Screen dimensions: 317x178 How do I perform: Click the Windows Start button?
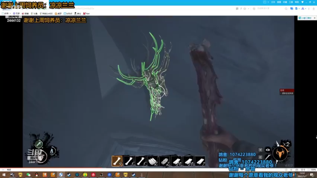[4, 174]
